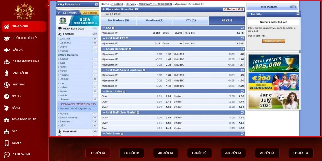Image resolution: width=322 pixels, height=161 pixels.
Task: Click the TP Điện Tử button
Action: (98, 153)
